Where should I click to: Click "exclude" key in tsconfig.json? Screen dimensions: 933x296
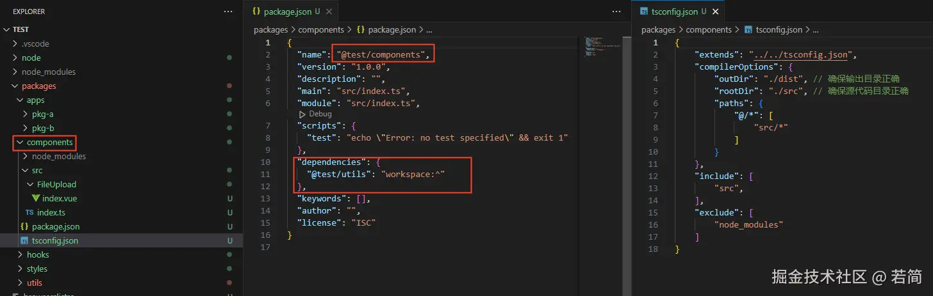(718, 212)
